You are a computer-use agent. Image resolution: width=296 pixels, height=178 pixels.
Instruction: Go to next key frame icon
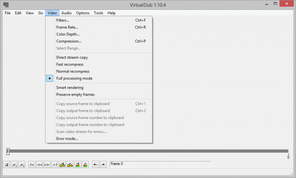(70, 165)
